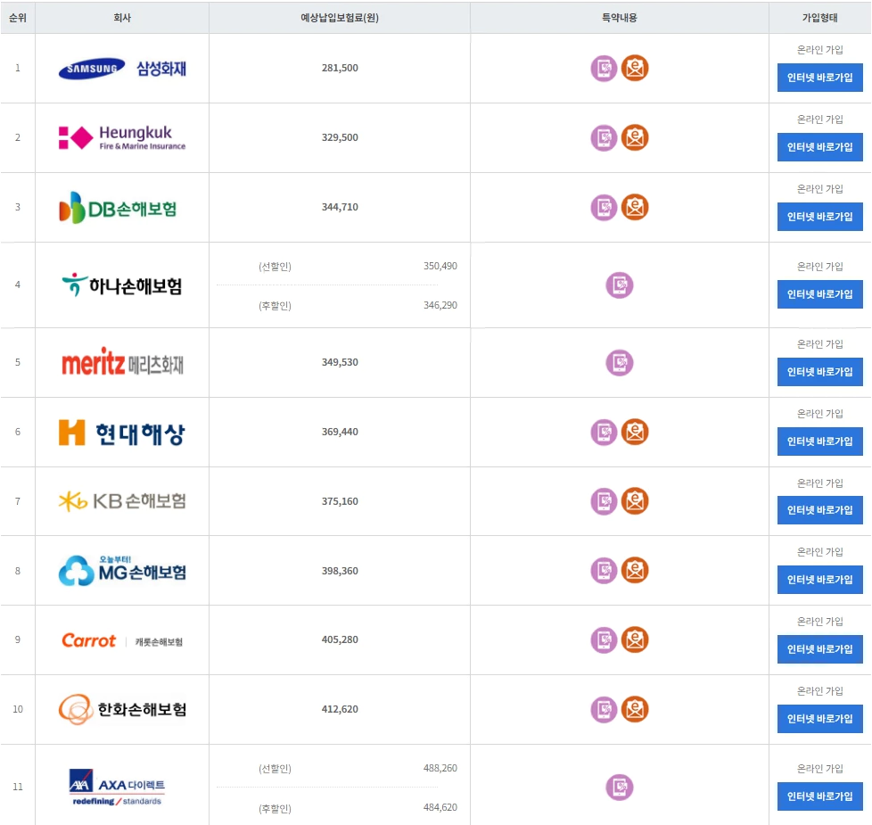Screen dimensions: 872x825
Task: Click 인터넷 바로가입 for 현대해상
Action: pyautogui.click(x=819, y=441)
